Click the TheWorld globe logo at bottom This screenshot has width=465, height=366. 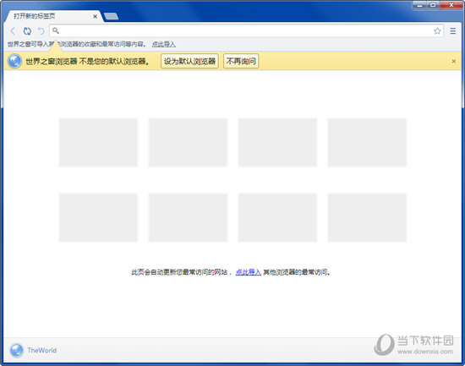point(17,350)
